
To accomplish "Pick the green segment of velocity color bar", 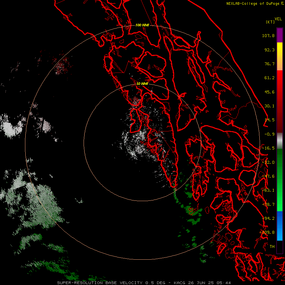I will tap(280, 180).
